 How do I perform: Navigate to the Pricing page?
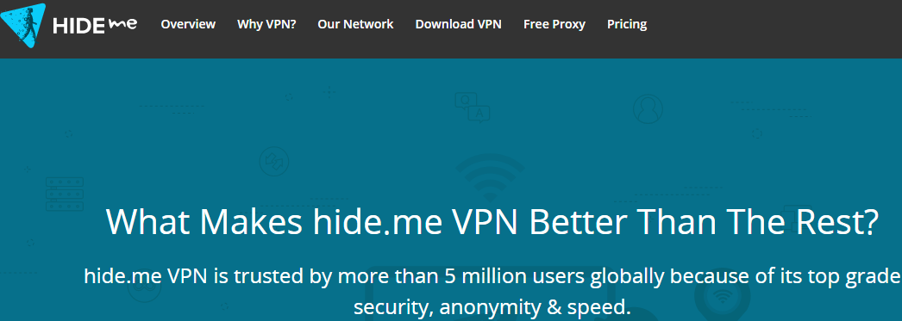(627, 24)
